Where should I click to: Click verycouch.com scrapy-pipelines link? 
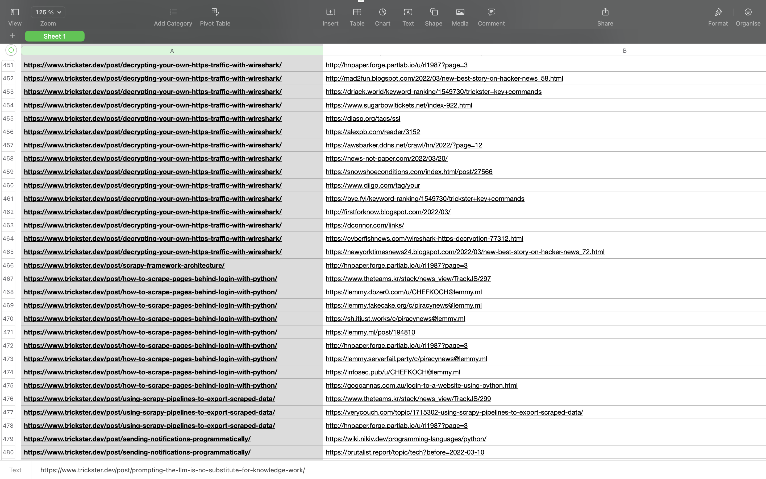(x=454, y=412)
